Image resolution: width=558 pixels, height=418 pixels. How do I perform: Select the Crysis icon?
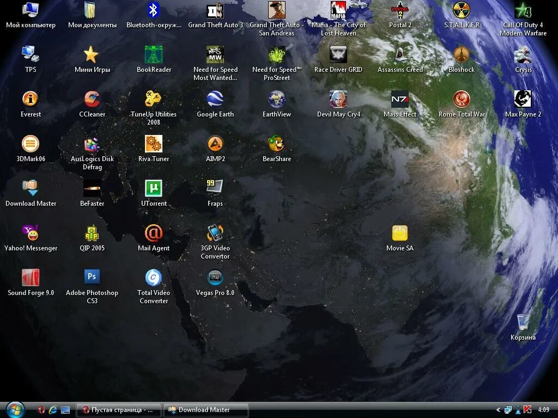pyautogui.click(x=523, y=54)
